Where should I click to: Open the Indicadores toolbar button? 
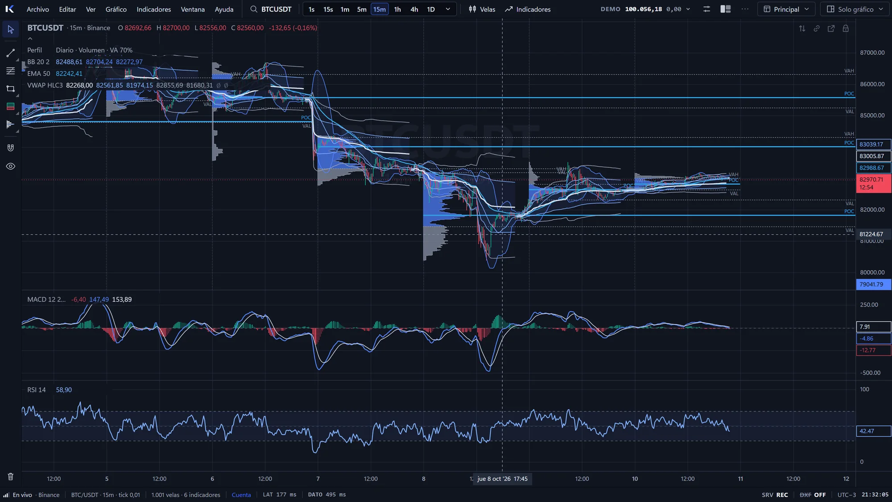click(528, 9)
